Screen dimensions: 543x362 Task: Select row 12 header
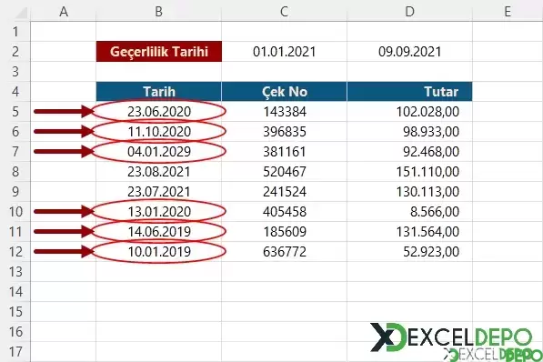click(15, 252)
